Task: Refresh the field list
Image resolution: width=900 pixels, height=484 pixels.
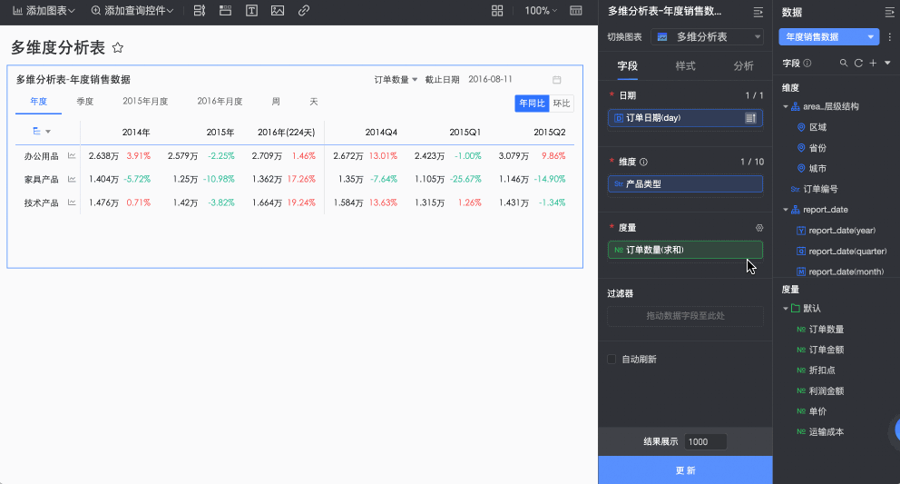Action: 858,64
